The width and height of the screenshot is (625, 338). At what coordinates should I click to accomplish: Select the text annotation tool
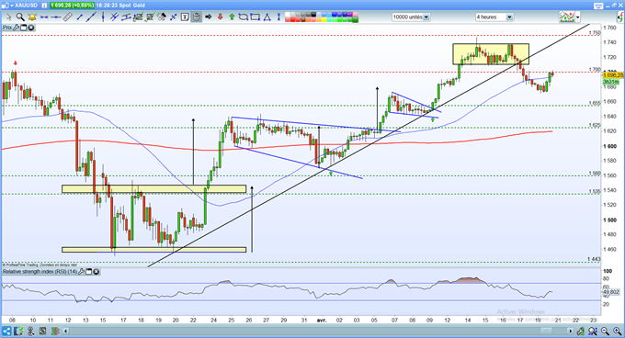184,17
